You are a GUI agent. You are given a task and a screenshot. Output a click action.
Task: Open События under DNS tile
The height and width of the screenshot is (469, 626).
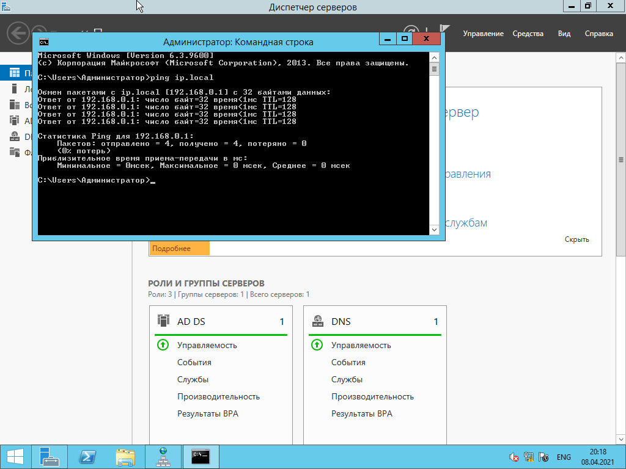(x=348, y=362)
